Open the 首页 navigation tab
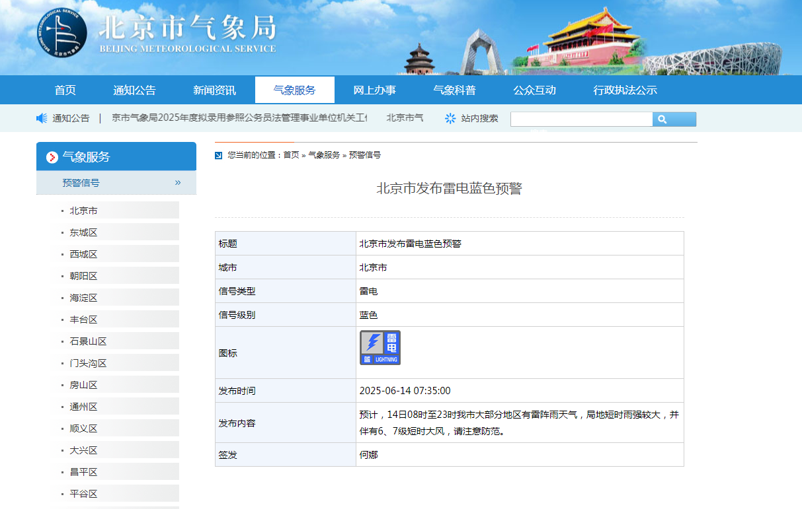Image resolution: width=802 pixels, height=509 pixels. tap(65, 90)
